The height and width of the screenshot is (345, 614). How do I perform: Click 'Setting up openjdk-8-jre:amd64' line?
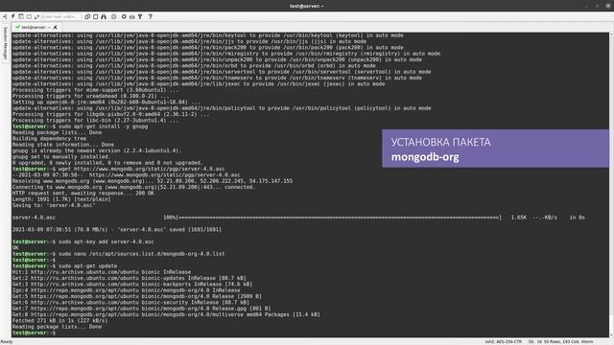[x=106, y=103]
